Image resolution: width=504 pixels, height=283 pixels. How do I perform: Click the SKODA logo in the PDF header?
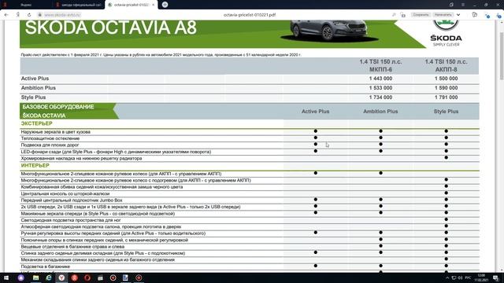[x=447, y=33]
